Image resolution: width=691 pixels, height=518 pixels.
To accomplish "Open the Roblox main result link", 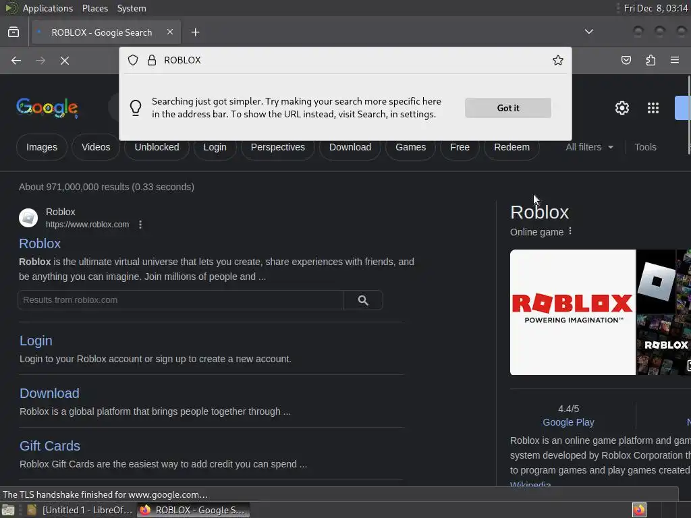I will pos(40,243).
